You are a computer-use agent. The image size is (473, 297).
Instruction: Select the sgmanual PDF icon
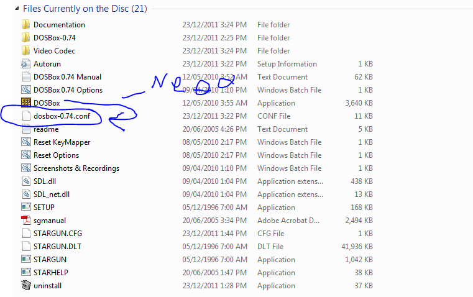[25, 221]
